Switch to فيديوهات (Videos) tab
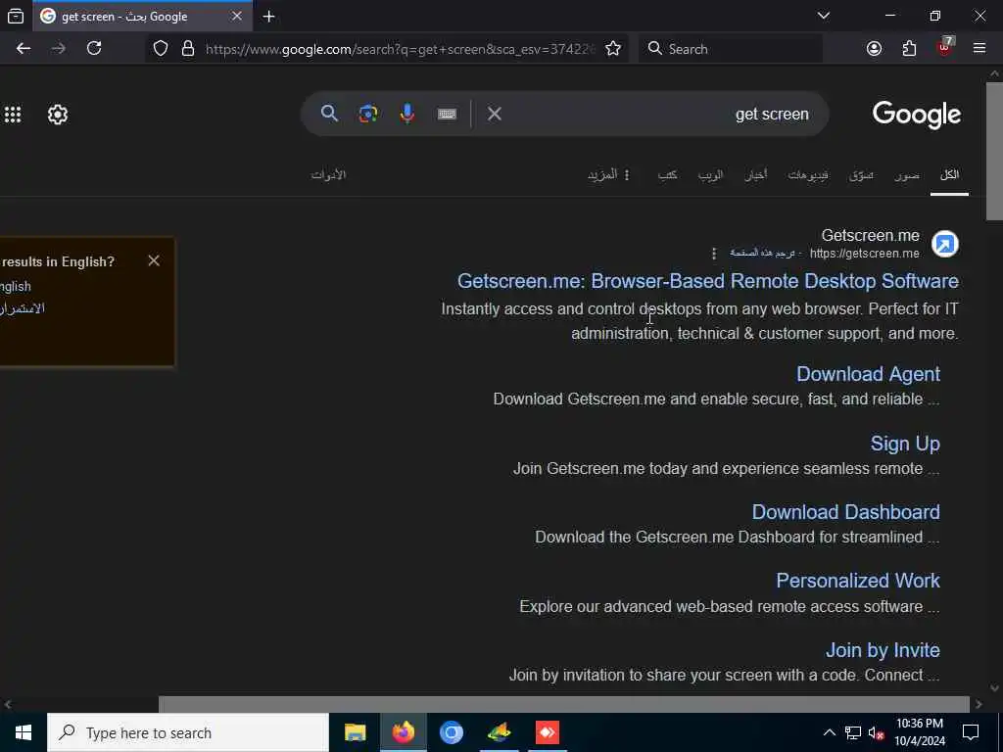Viewport: 1003px width, 752px height. pyautogui.click(x=808, y=174)
